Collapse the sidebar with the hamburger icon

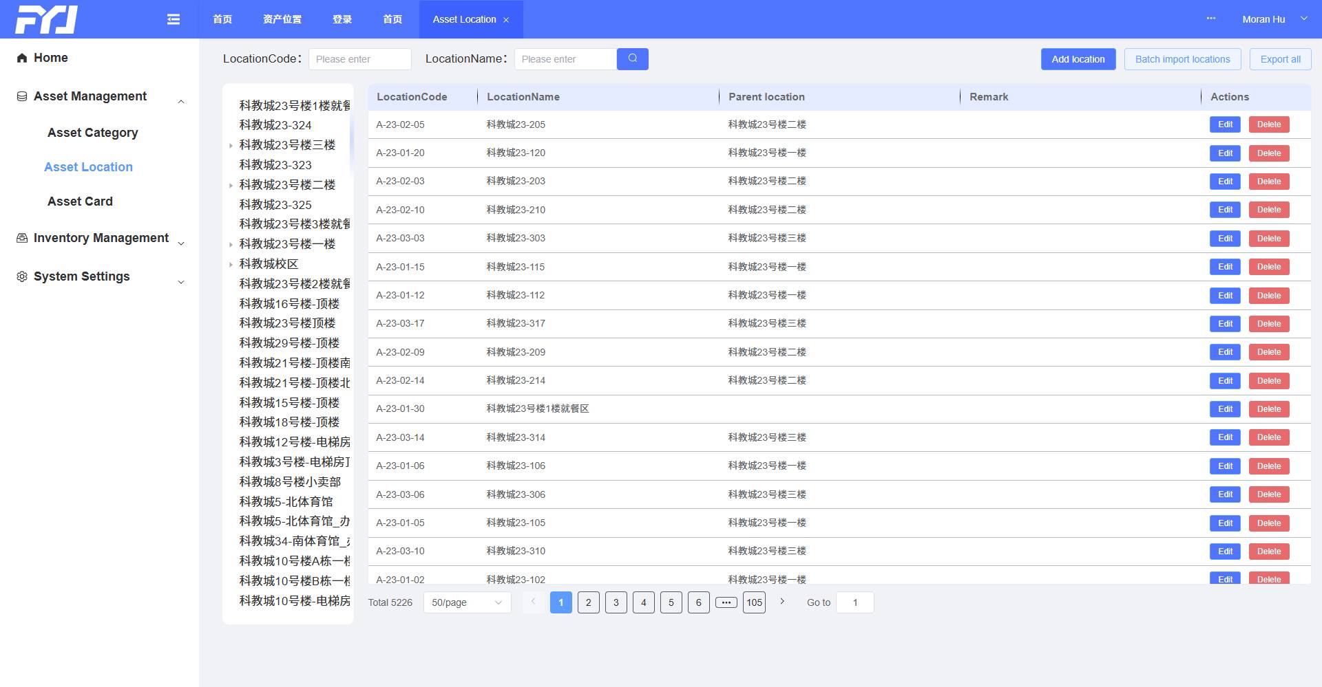pyautogui.click(x=173, y=19)
